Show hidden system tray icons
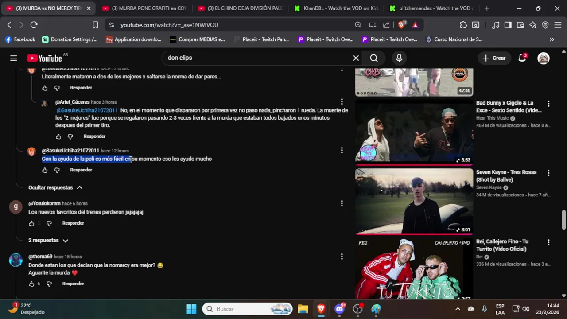The image size is (567, 319). pos(458,309)
